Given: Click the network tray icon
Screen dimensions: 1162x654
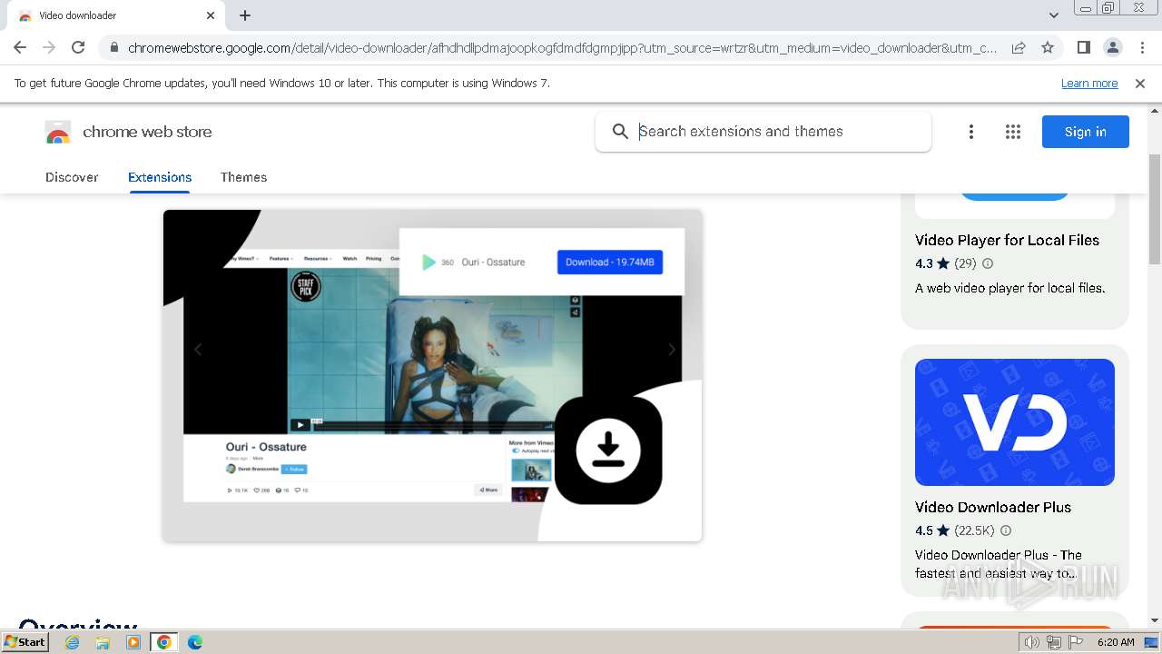Looking at the screenshot, I should click(x=1054, y=642).
